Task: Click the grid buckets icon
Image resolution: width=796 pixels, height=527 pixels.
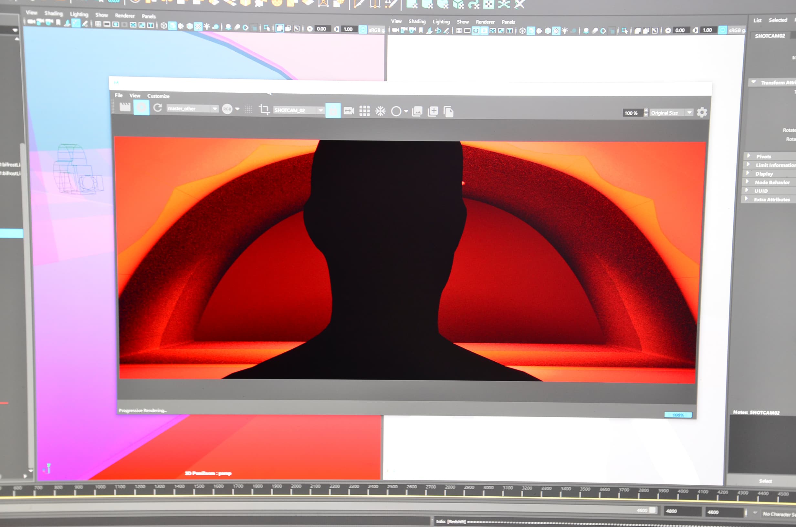Action: [x=364, y=111]
